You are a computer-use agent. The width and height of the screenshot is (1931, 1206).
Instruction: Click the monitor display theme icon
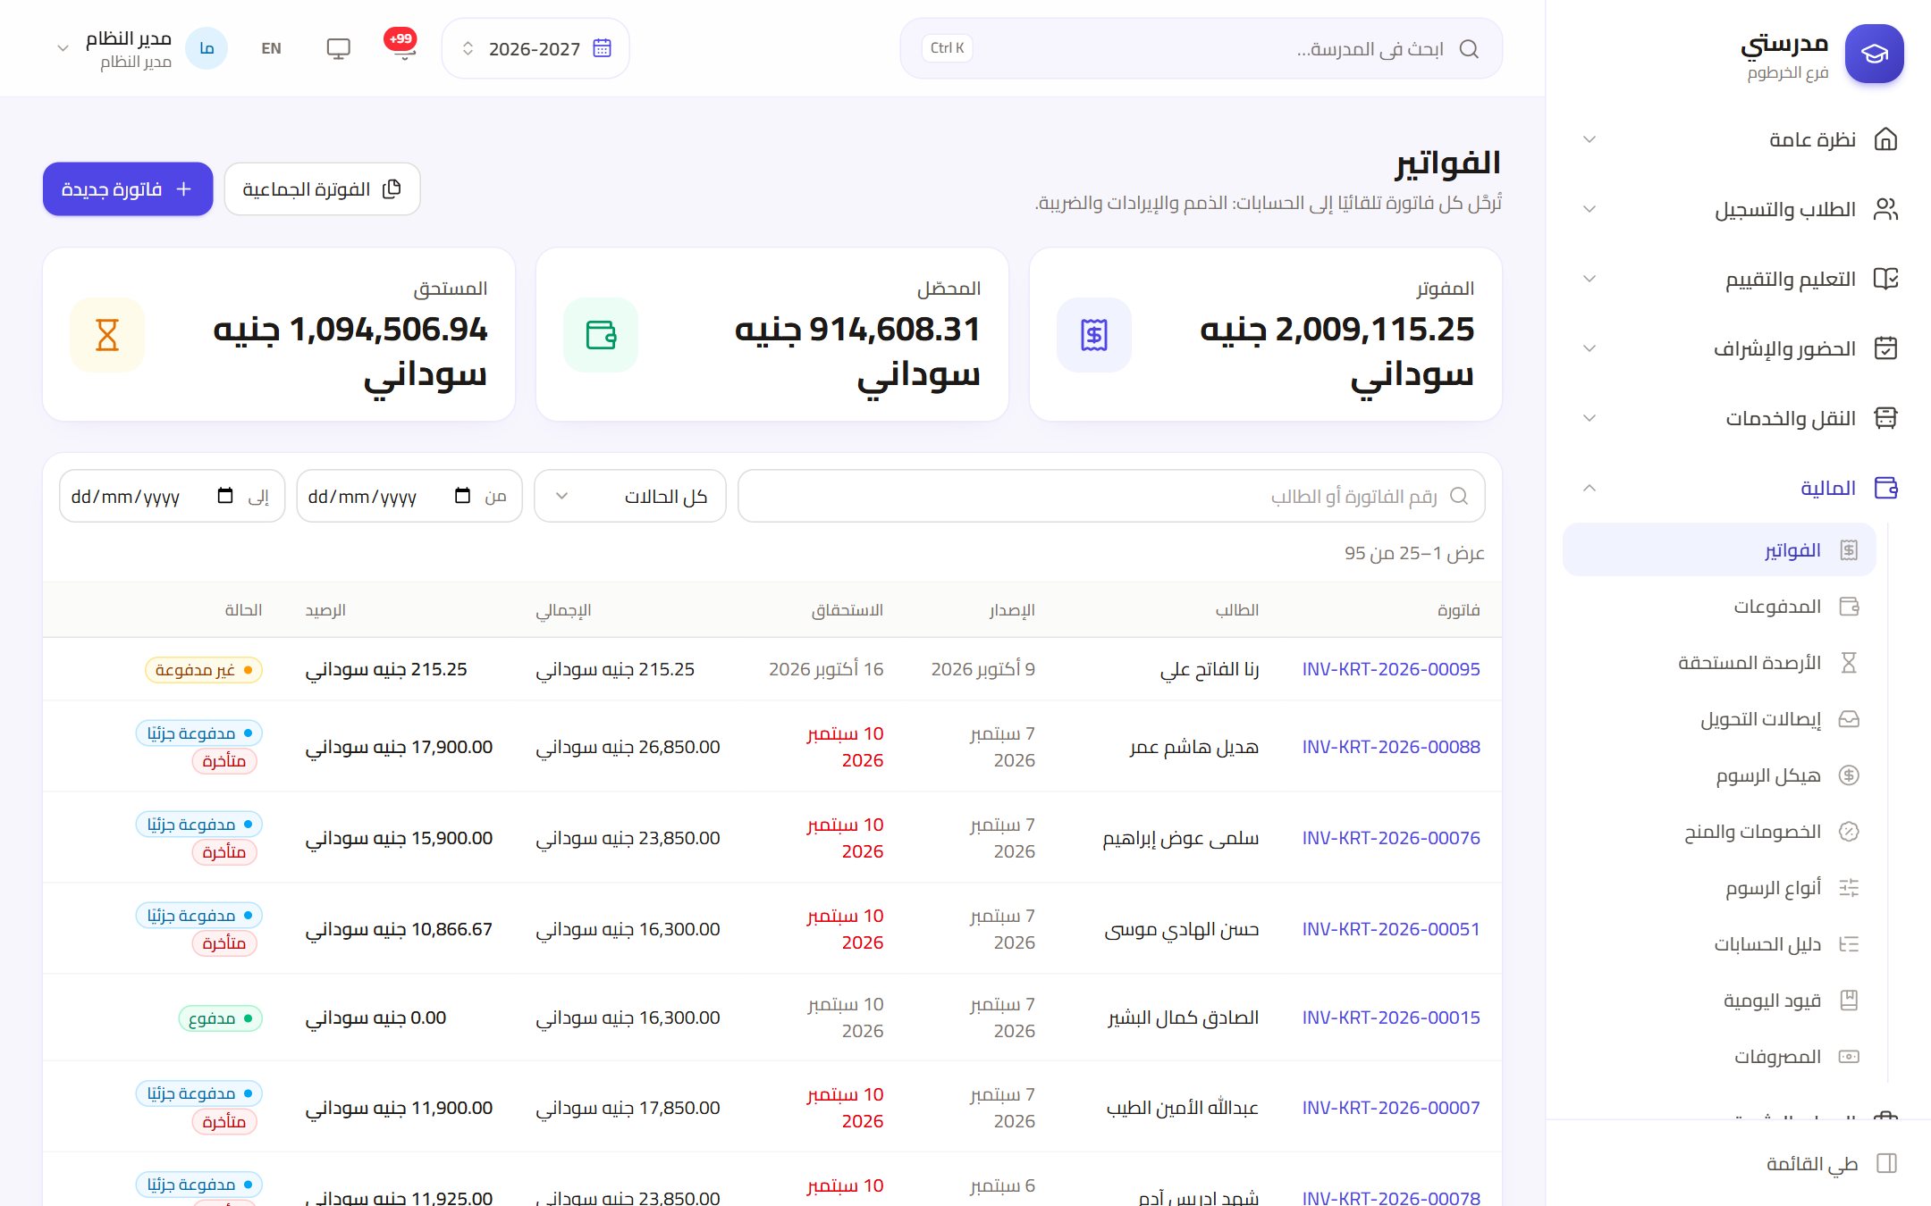click(x=338, y=48)
